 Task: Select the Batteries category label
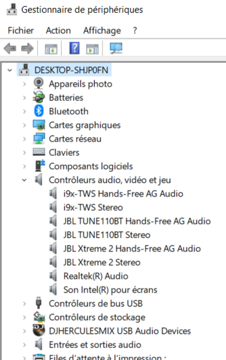66,97
